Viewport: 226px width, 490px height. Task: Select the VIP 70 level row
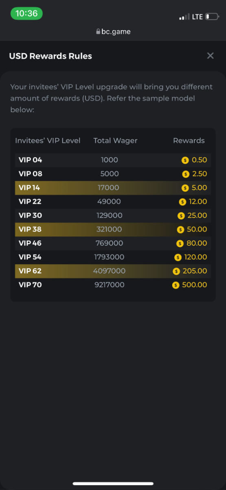coord(113,285)
